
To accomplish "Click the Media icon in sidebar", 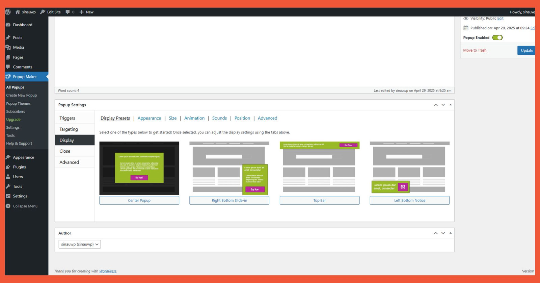I will click(x=8, y=47).
